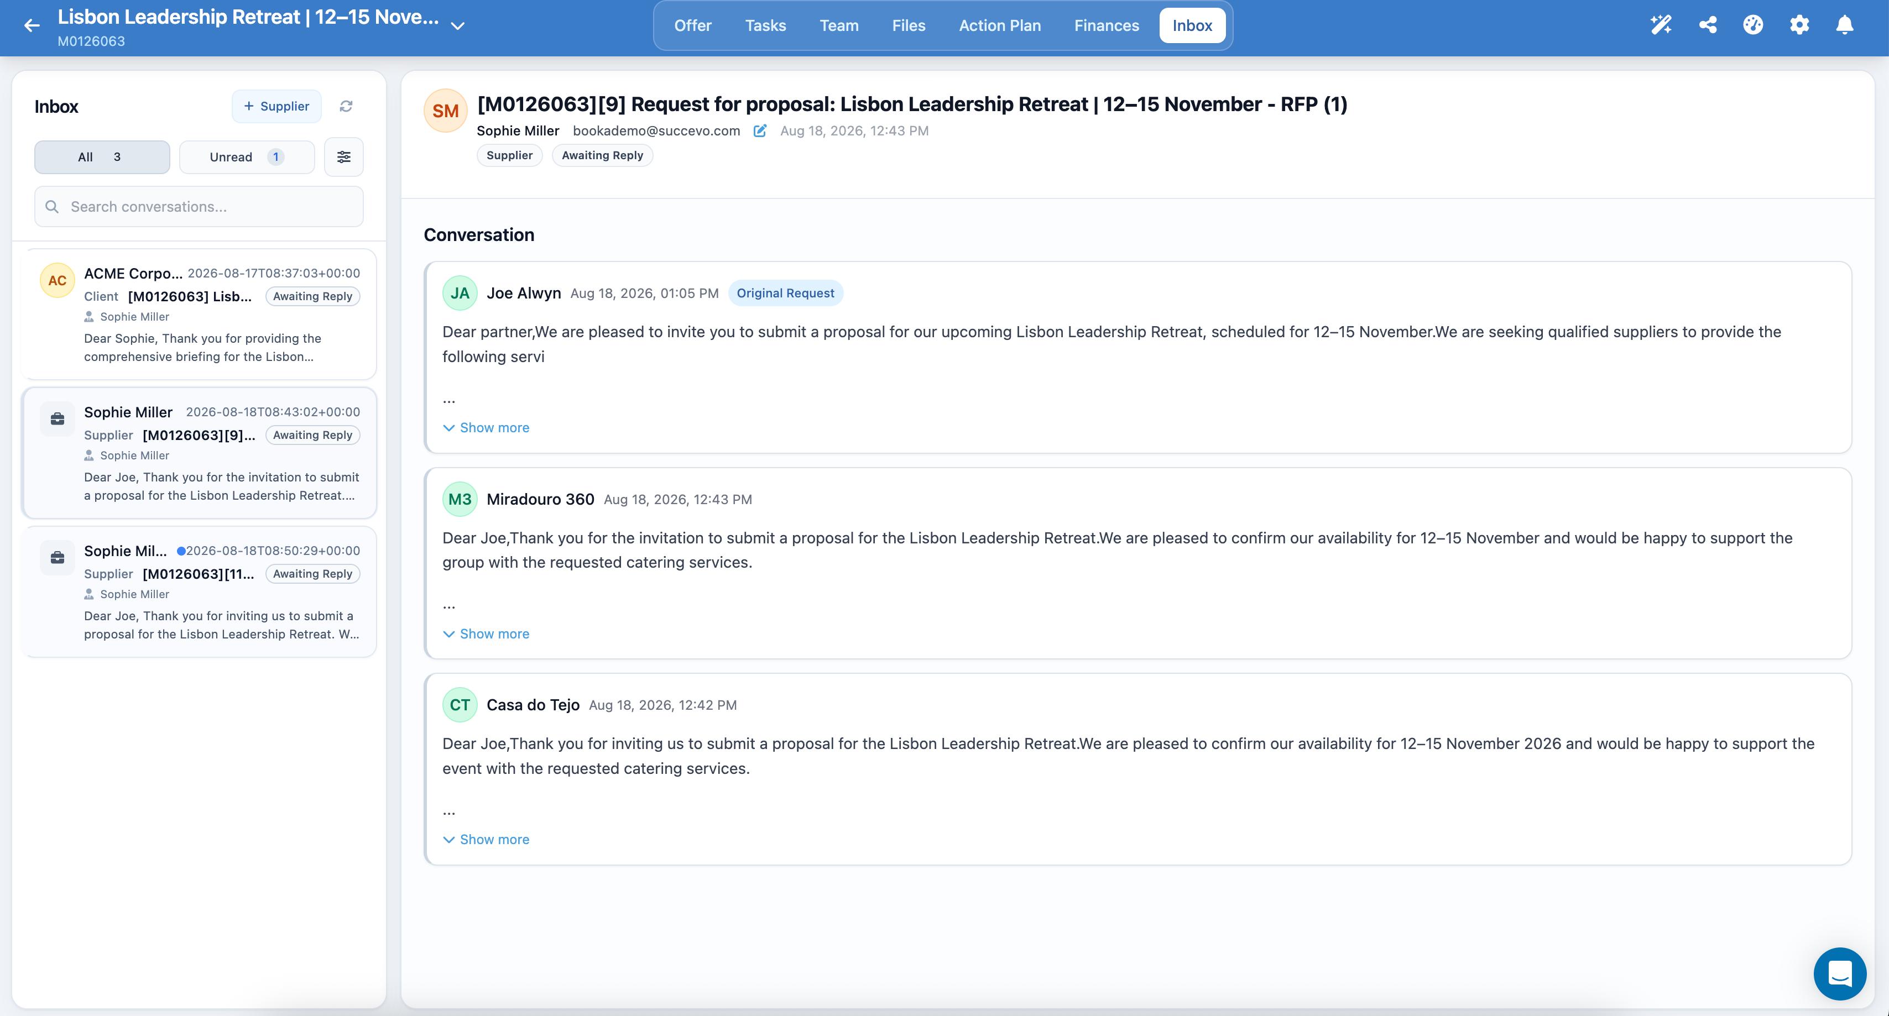Click the project code M0126063
1889x1016 pixels.
91,41
